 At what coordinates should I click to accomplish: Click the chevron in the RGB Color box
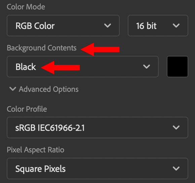(x=108, y=26)
